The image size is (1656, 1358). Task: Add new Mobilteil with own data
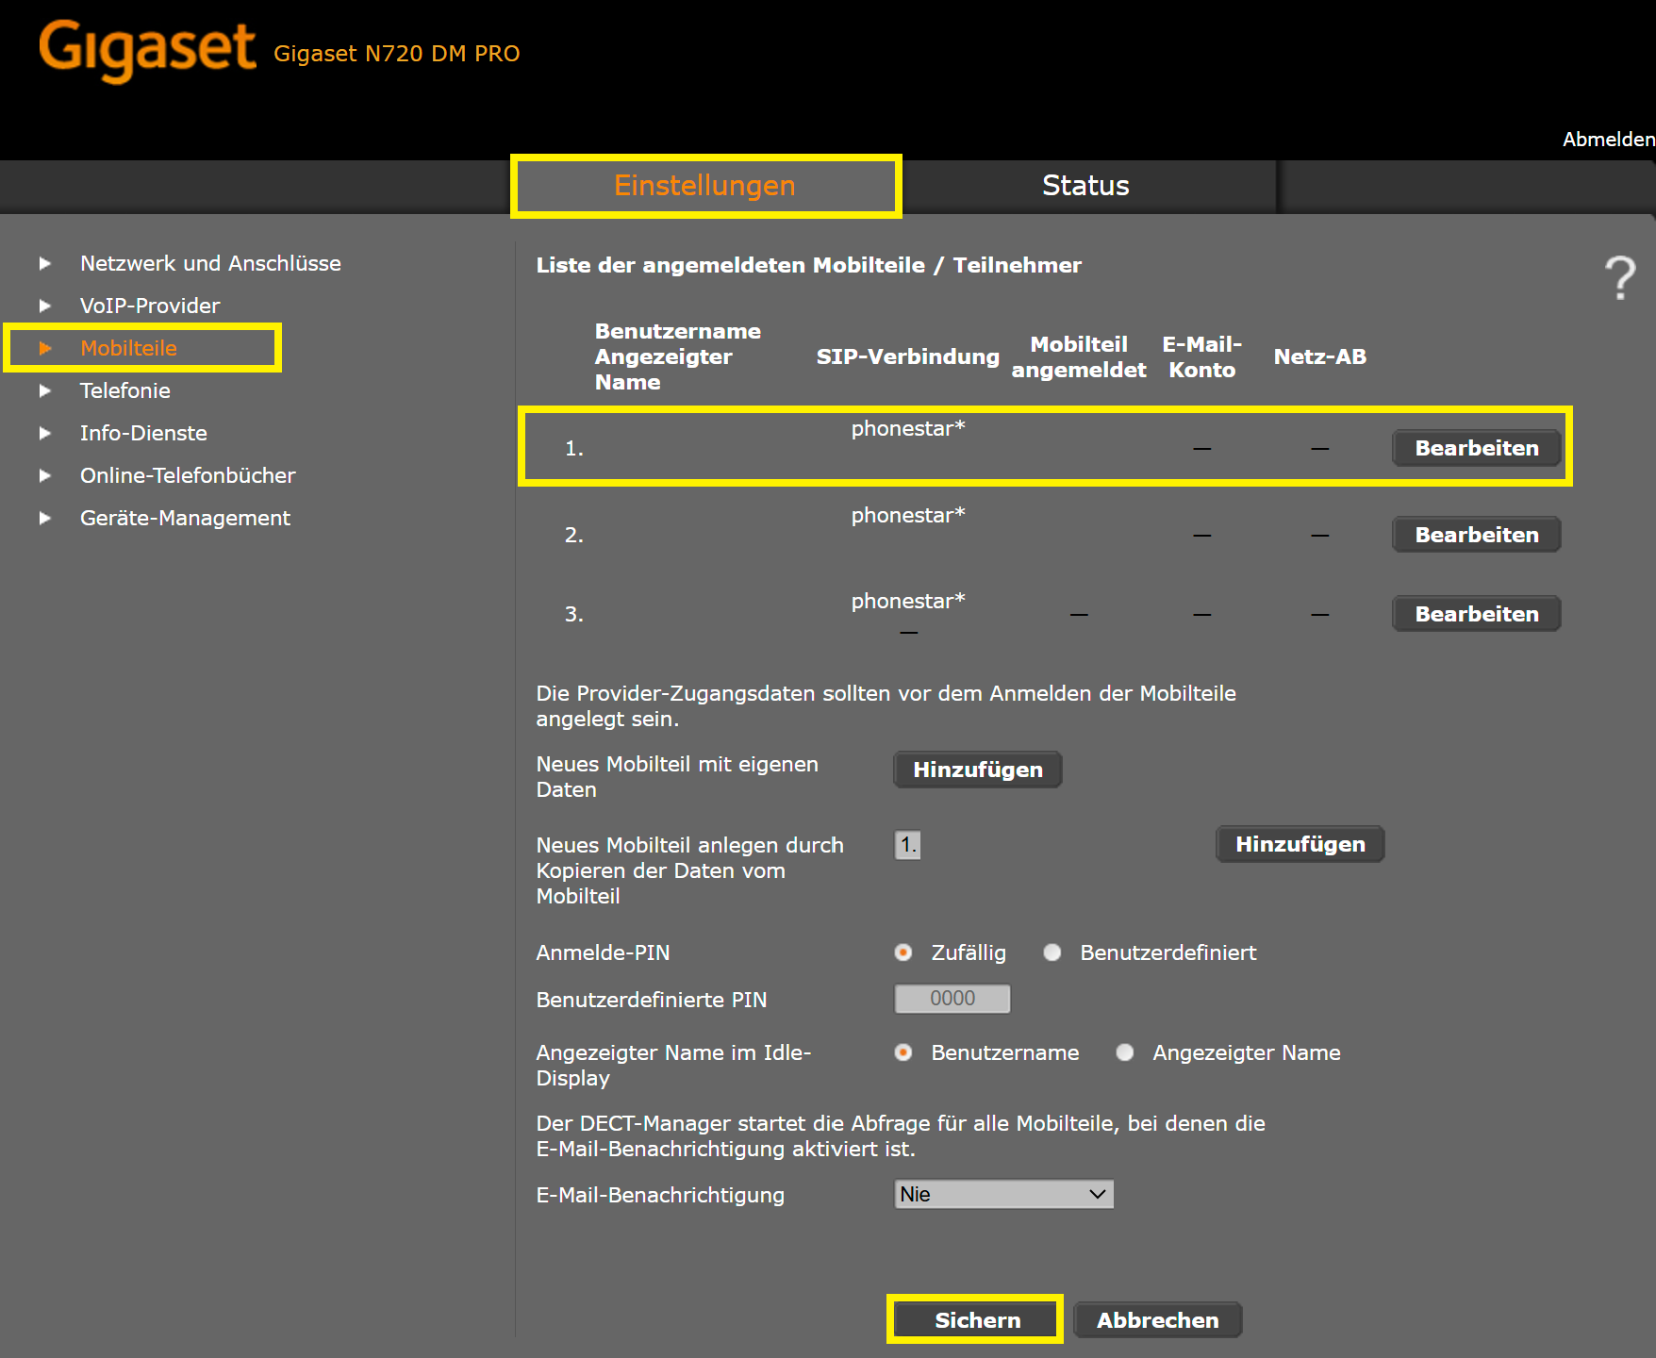point(978,770)
